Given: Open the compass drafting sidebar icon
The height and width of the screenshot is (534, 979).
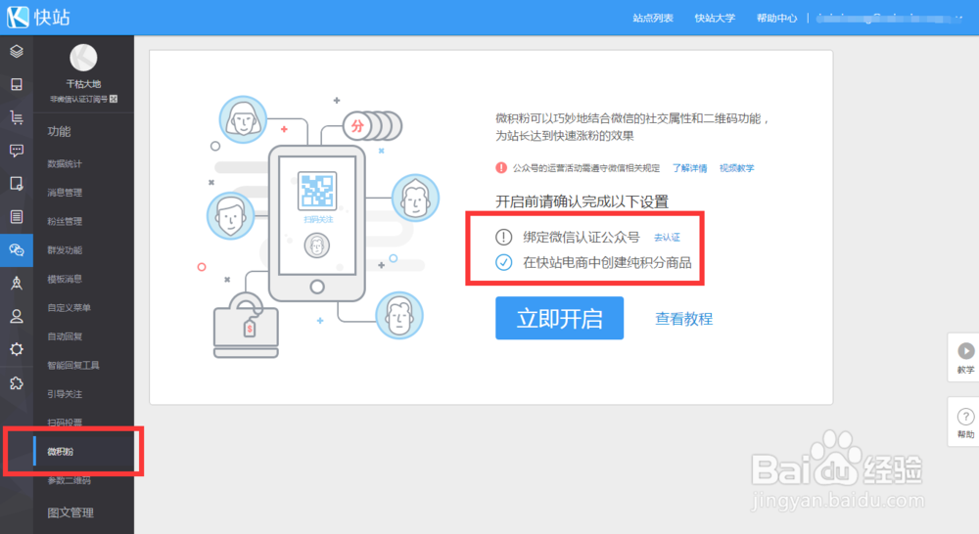Looking at the screenshot, I should pyautogui.click(x=17, y=284).
